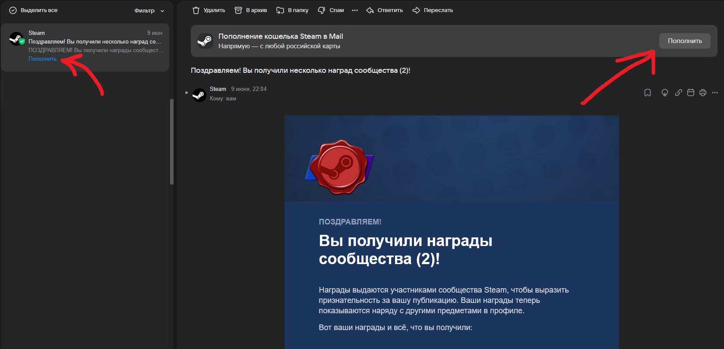This screenshot has width=724, height=349.
Task: Click the Пополнить button in banner
Action: (x=685, y=41)
